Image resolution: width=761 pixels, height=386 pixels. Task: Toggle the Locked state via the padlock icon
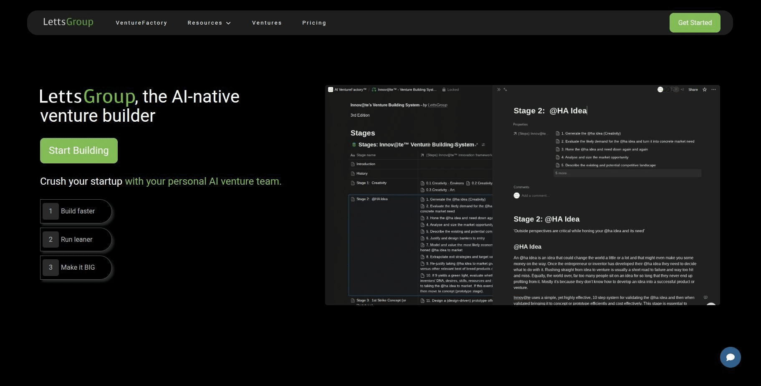[444, 90]
